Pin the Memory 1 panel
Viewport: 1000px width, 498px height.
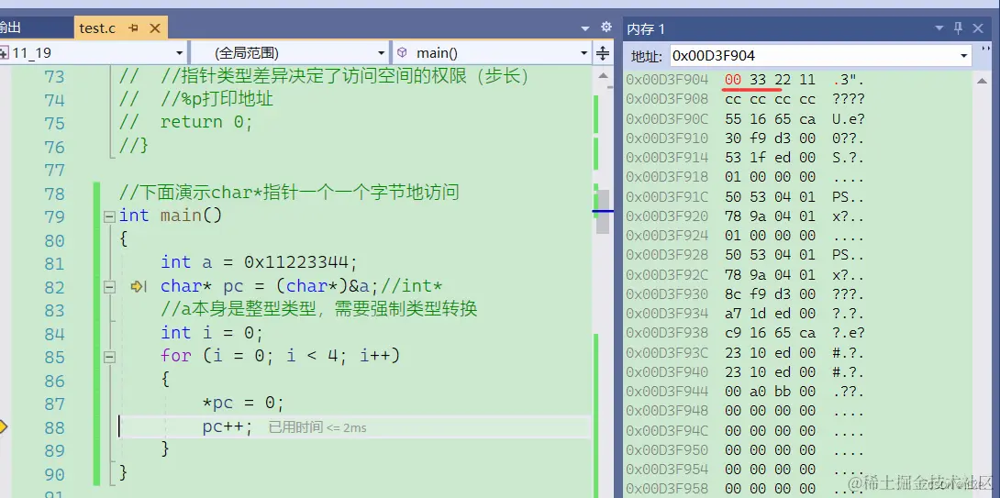[958, 28]
